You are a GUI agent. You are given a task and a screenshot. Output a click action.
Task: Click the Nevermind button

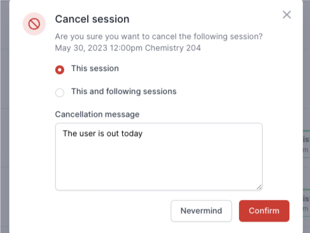[201, 211]
